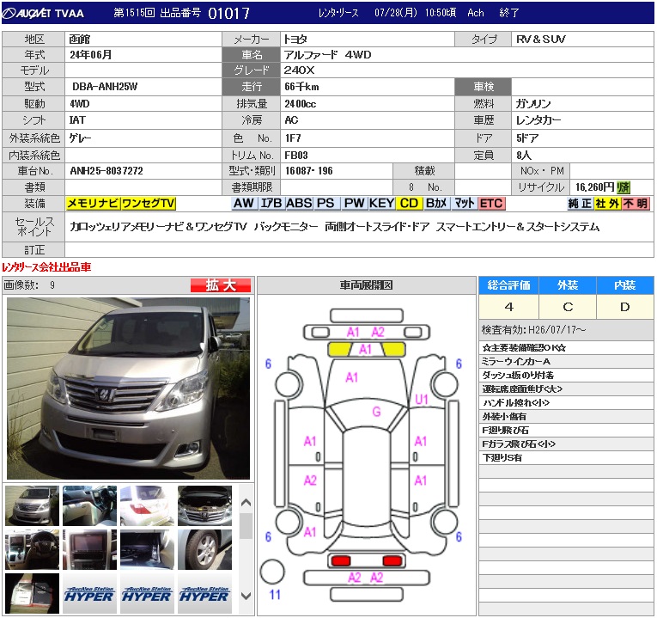
Task: Click the model code DBA-ANH25W
Action: pos(105,87)
